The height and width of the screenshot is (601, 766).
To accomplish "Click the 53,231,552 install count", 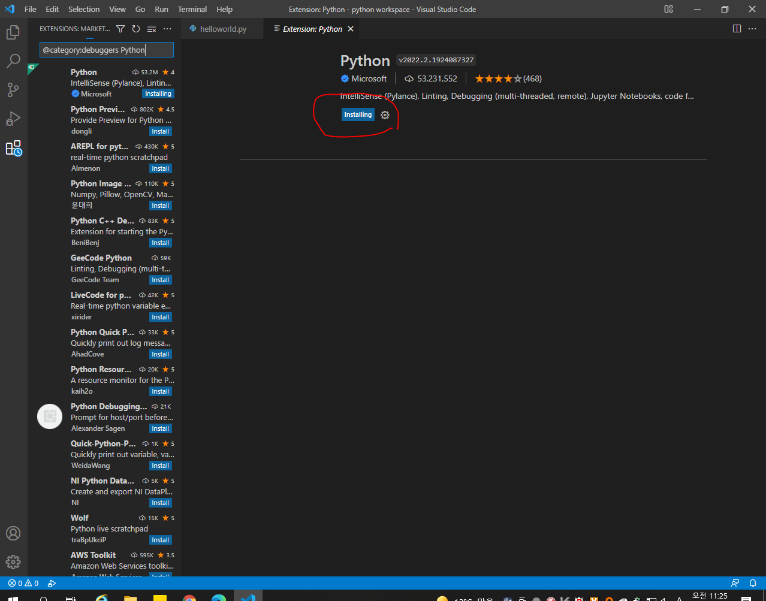I will 432,78.
